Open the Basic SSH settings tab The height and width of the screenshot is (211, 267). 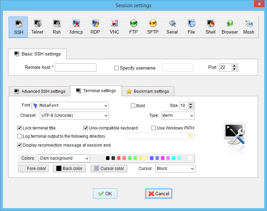(x=37, y=54)
